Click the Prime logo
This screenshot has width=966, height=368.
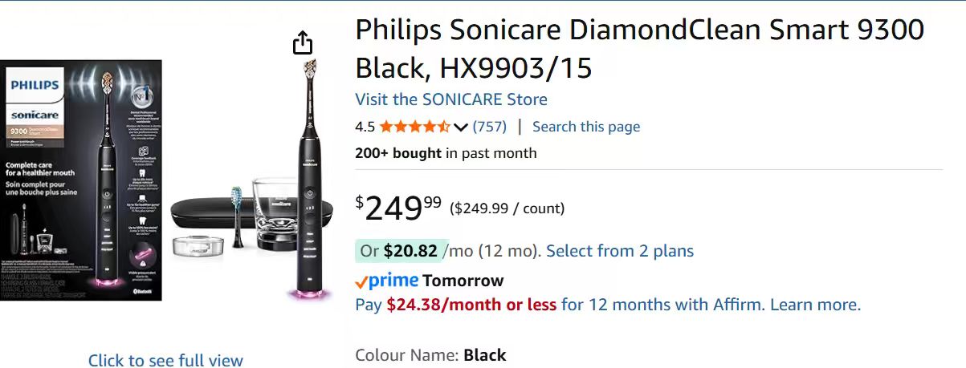[387, 281]
